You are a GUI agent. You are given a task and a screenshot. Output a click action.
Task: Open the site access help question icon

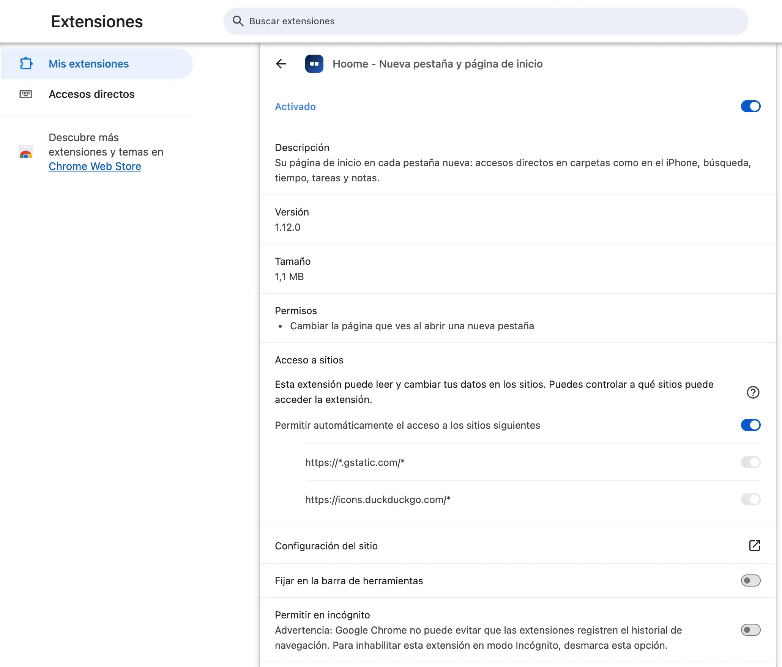pyautogui.click(x=753, y=392)
